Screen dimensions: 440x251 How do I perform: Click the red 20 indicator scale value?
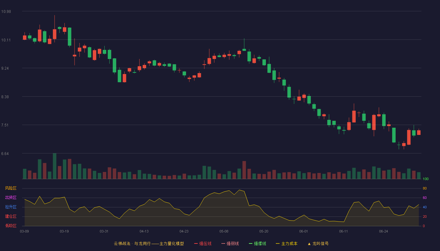tap(425, 216)
